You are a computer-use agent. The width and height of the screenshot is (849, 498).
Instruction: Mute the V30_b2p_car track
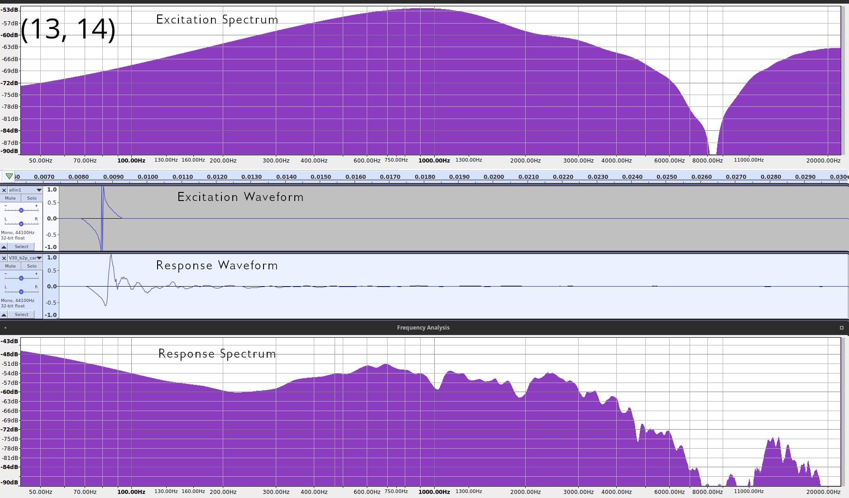[x=10, y=266]
